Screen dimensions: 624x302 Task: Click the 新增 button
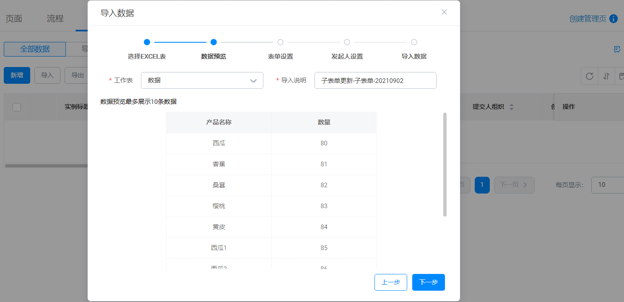point(17,75)
